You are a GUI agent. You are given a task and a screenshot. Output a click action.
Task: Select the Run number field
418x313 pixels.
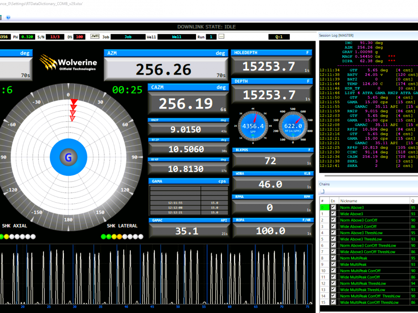[211, 37]
